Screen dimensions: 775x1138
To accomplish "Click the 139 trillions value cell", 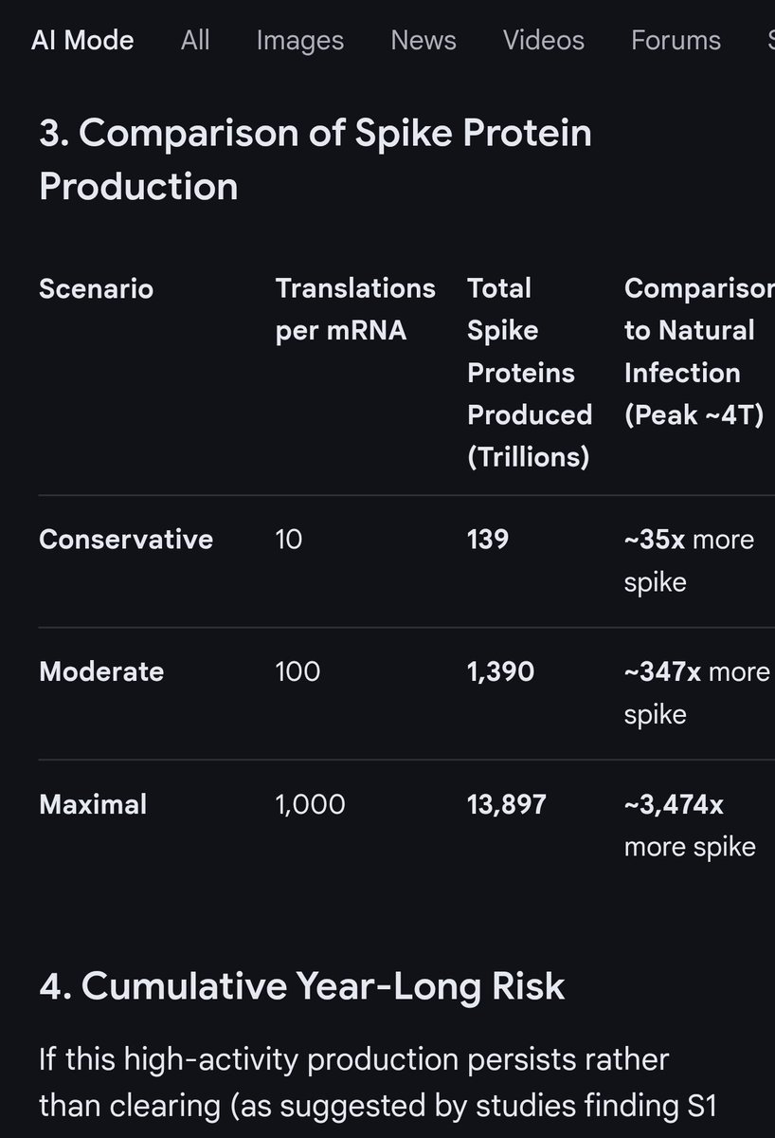I will [x=488, y=540].
